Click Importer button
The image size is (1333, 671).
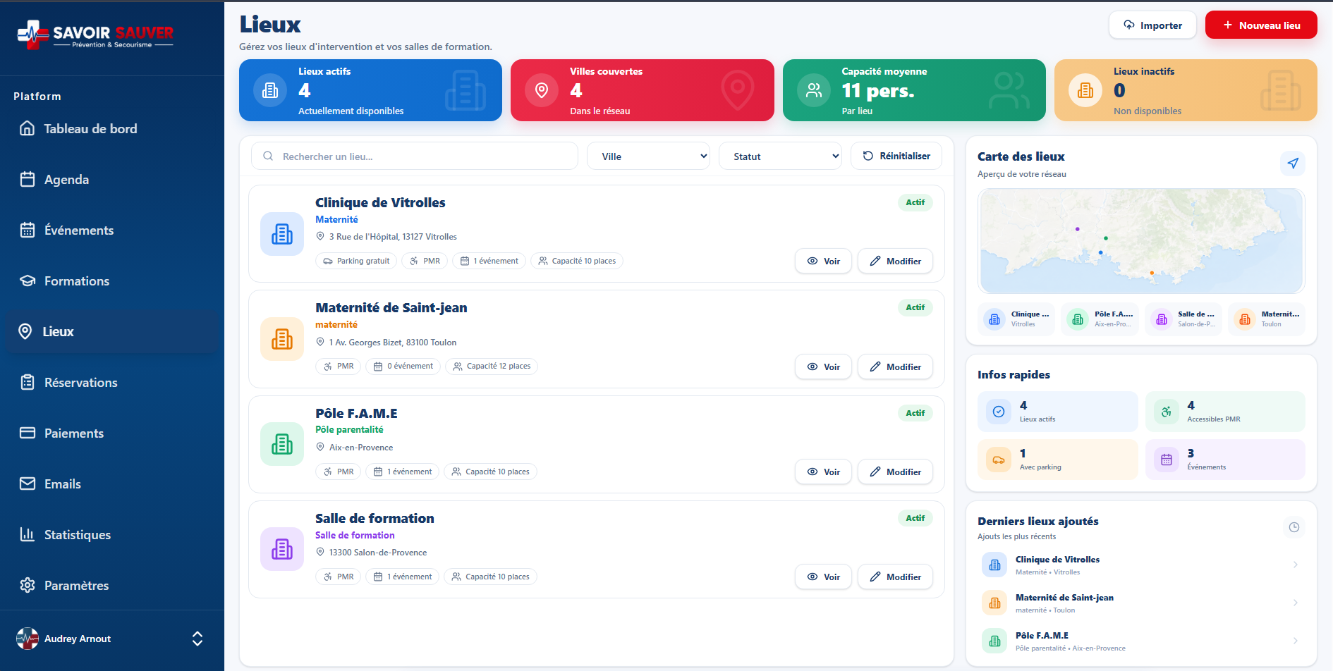tap(1152, 25)
